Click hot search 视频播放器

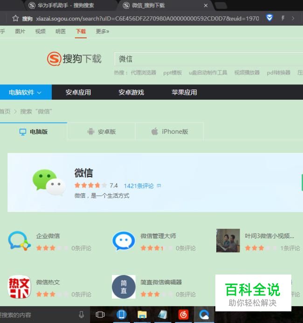pyautogui.click(x=247, y=73)
